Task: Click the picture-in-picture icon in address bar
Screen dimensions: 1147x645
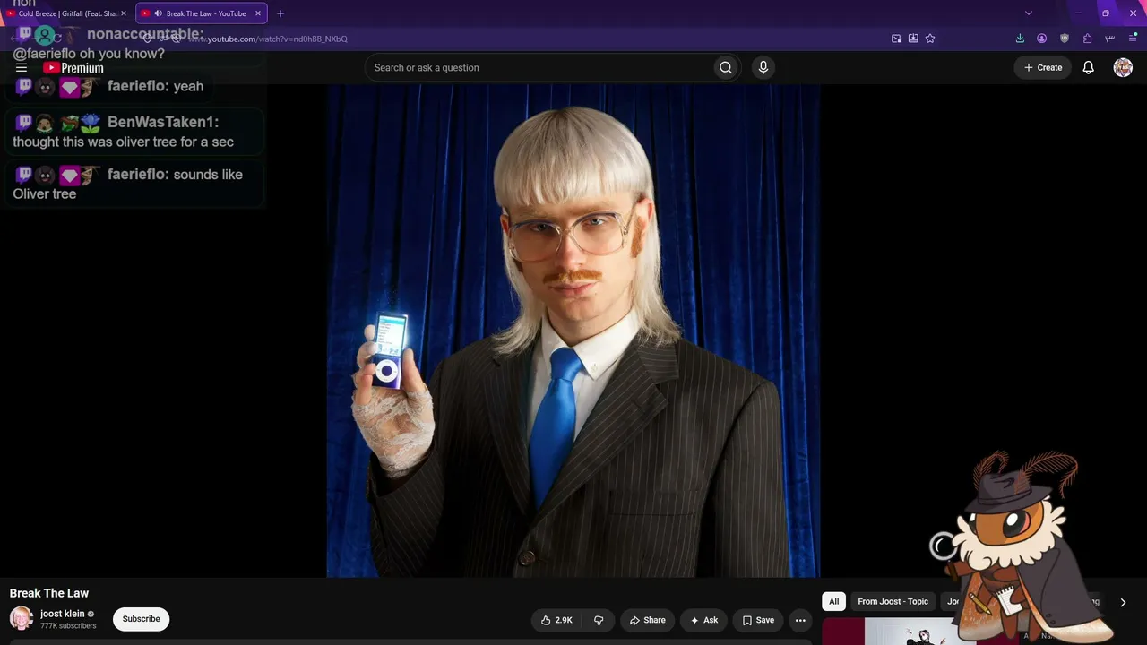Action: (896, 39)
